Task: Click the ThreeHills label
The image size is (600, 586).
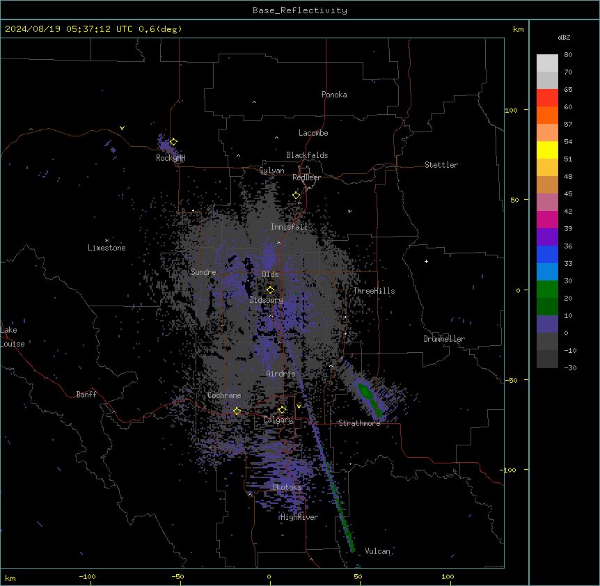Action: (x=374, y=291)
